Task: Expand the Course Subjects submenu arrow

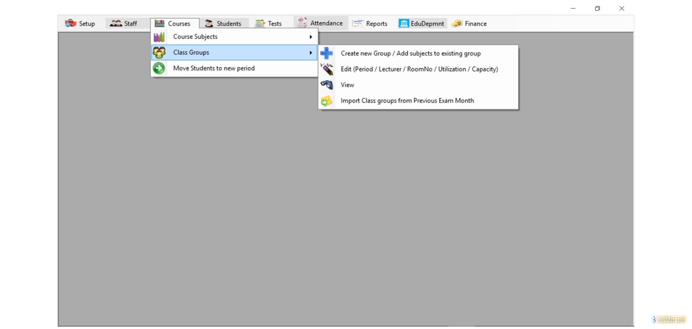Action: click(311, 37)
